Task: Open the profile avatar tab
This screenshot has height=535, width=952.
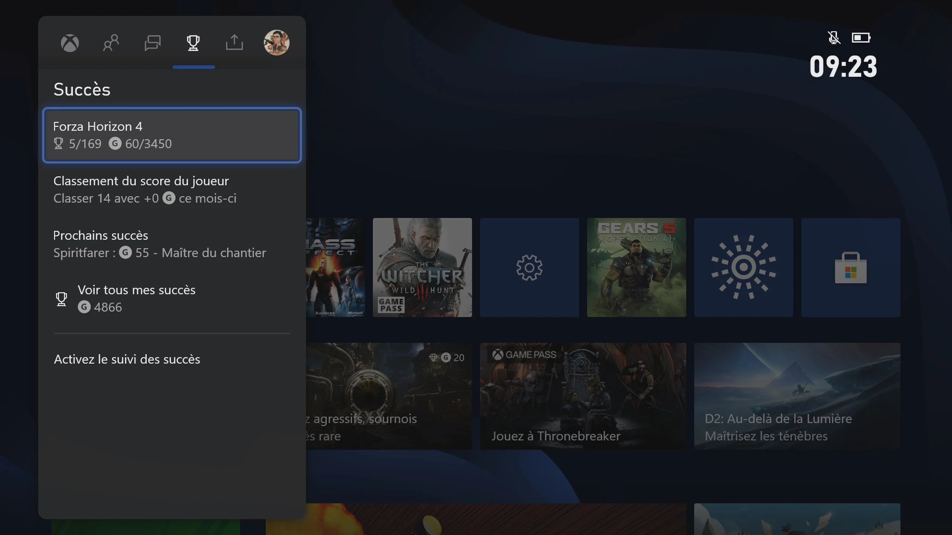Action: click(x=276, y=43)
